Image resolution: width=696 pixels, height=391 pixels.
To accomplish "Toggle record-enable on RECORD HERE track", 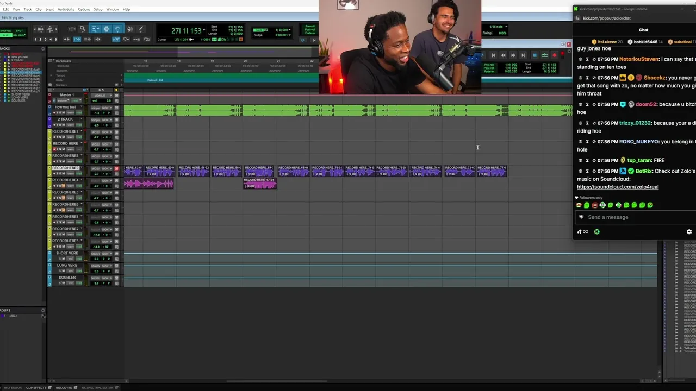I will pyautogui.click(x=54, y=149).
